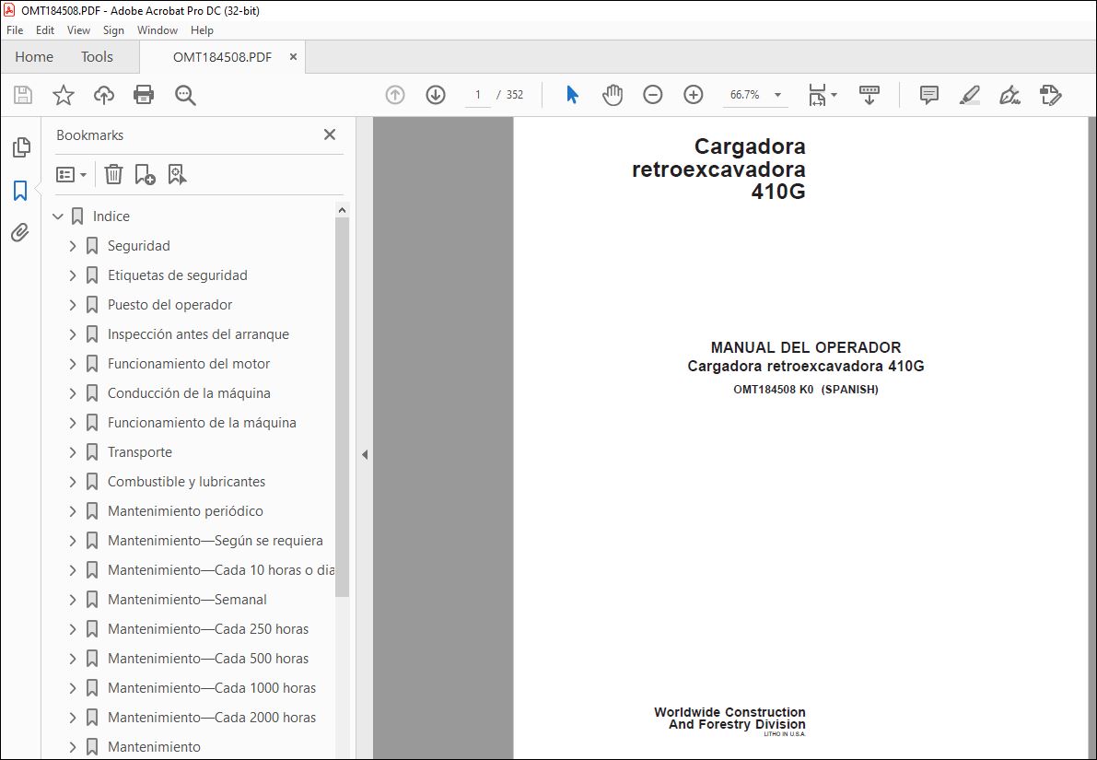This screenshot has width=1097, height=760.
Task: Close the Bookmarks panel
Action: (330, 134)
